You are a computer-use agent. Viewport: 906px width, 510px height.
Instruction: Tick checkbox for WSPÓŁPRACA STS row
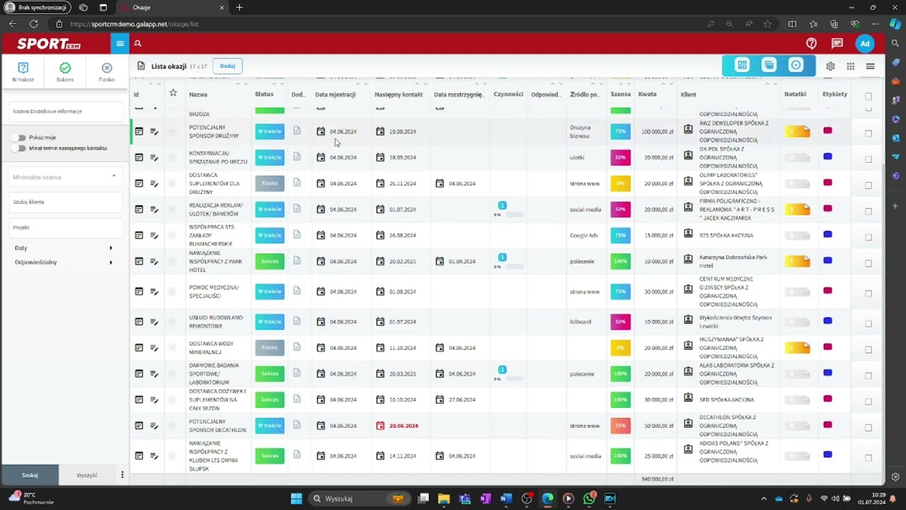[868, 237]
